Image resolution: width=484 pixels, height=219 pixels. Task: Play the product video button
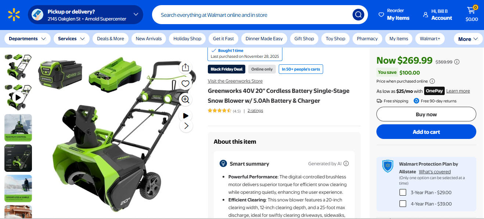[x=185, y=116]
